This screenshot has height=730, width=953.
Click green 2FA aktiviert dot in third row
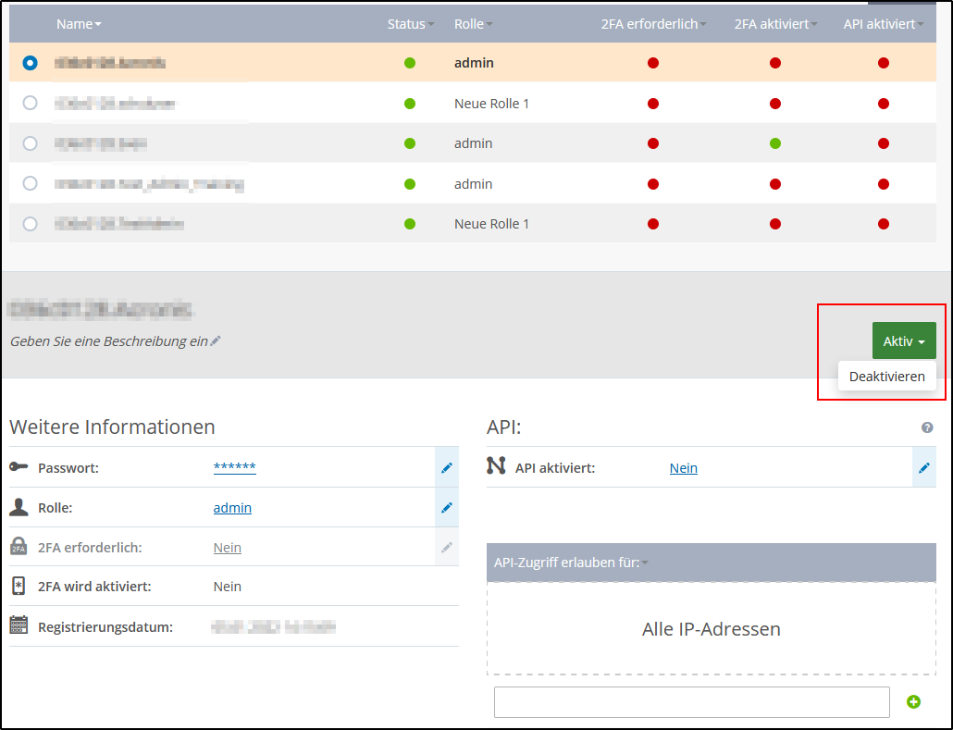coord(774,143)
